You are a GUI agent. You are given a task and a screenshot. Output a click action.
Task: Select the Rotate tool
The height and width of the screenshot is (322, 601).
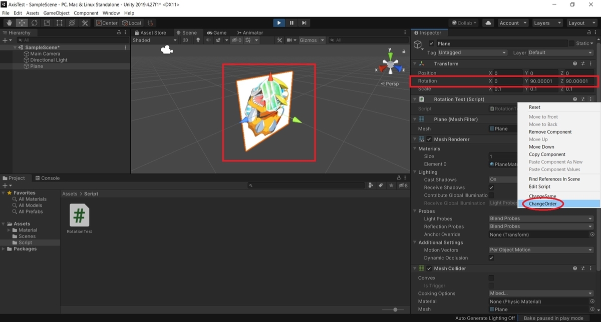(x=35, y=23)
